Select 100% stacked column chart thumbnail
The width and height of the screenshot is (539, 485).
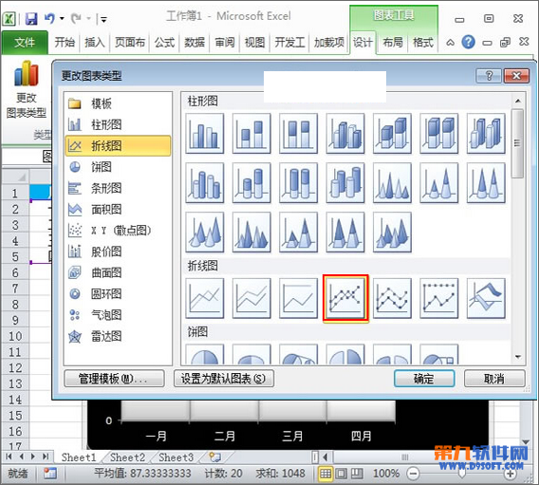298,134
